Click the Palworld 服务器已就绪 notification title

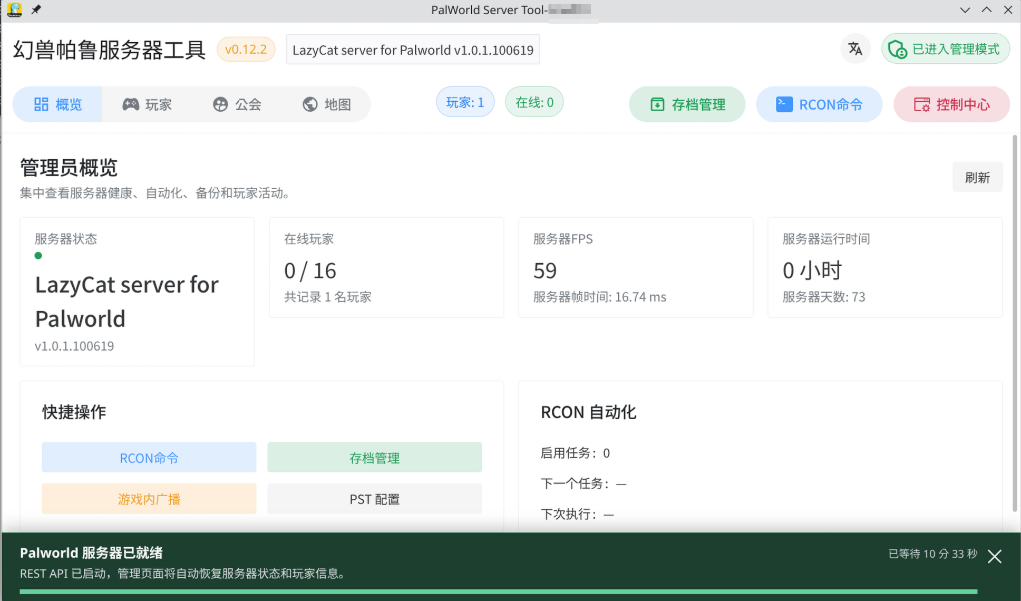tap(91, 552)
